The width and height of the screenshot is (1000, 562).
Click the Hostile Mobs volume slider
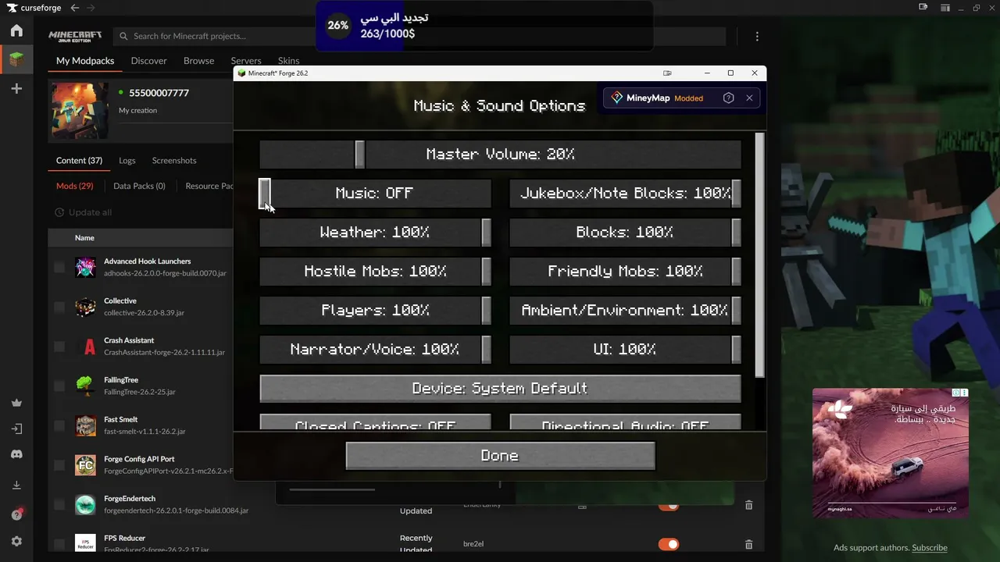(x=375, y=272)
